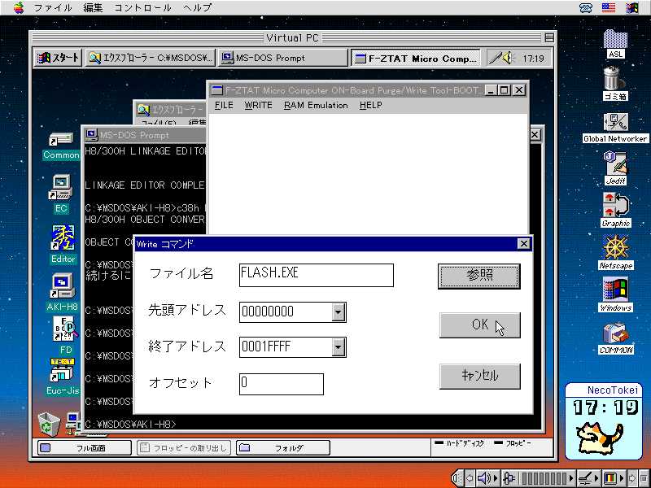The width and height of the screenshot is (651, 488).
Task: Click the F-ZTAT Micro Comp taskbar button
Action: pyautogui.click(x=416, y=58)
